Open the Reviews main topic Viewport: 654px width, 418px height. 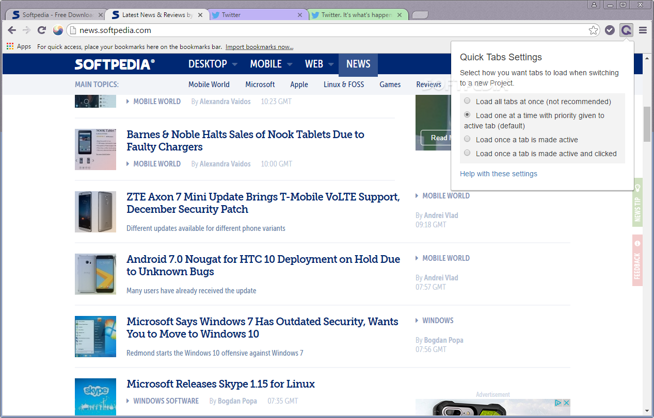tap(428, 85)
